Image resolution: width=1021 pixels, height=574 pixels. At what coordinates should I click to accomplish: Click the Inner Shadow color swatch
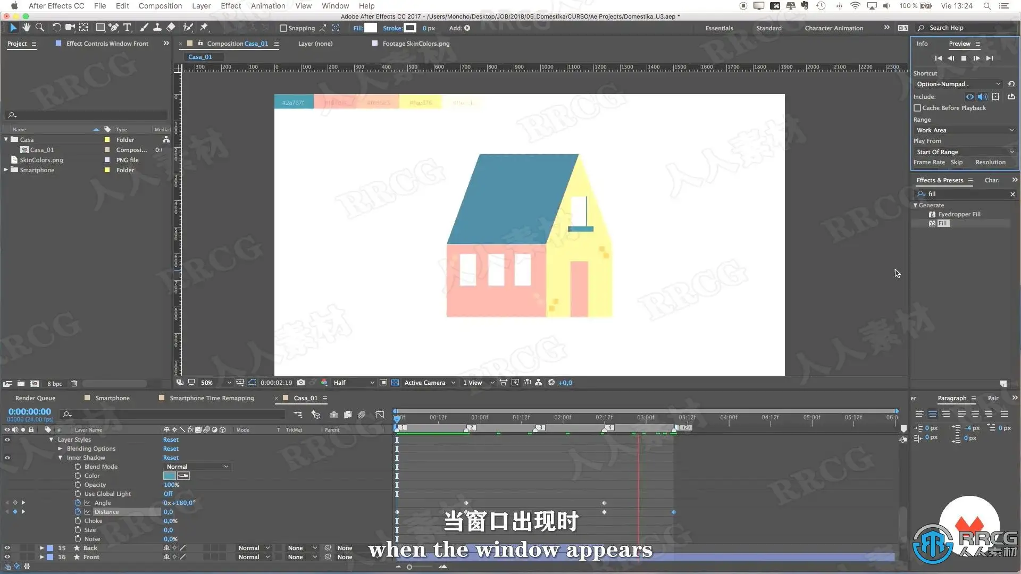169,476
